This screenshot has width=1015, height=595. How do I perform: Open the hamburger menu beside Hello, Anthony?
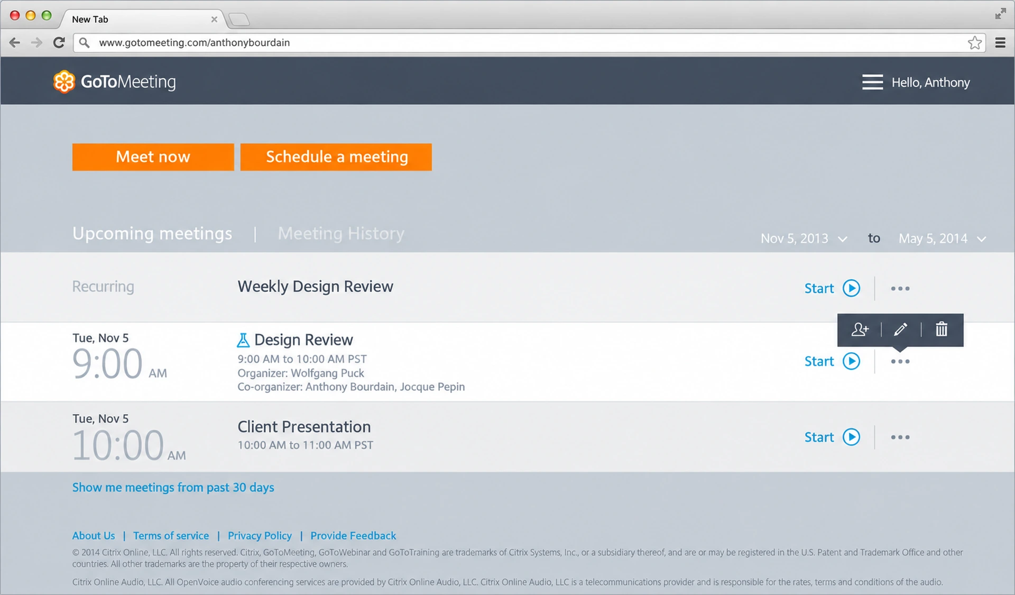[x=872, y=82]
